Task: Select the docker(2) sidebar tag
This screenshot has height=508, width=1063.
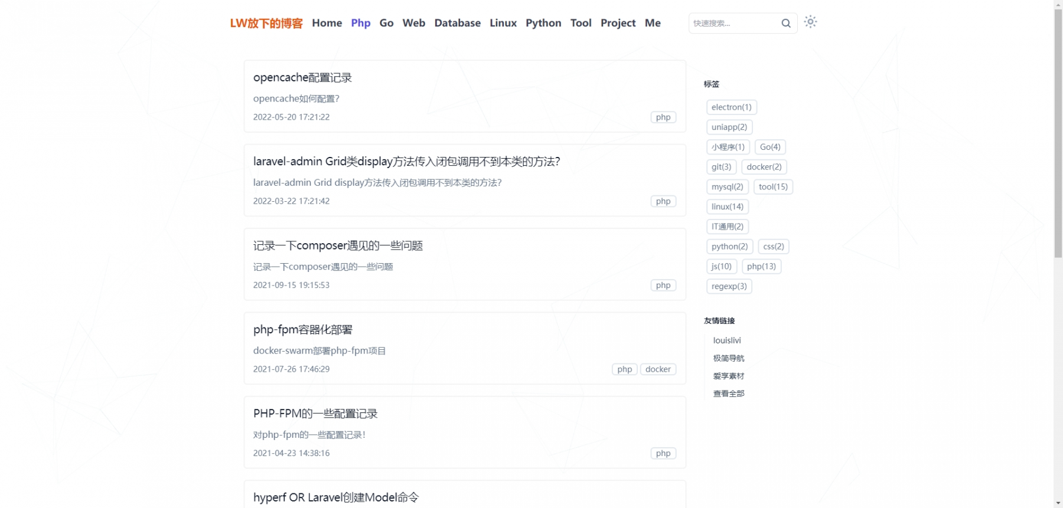Action: pyautogui.click(x=764, y=167)
